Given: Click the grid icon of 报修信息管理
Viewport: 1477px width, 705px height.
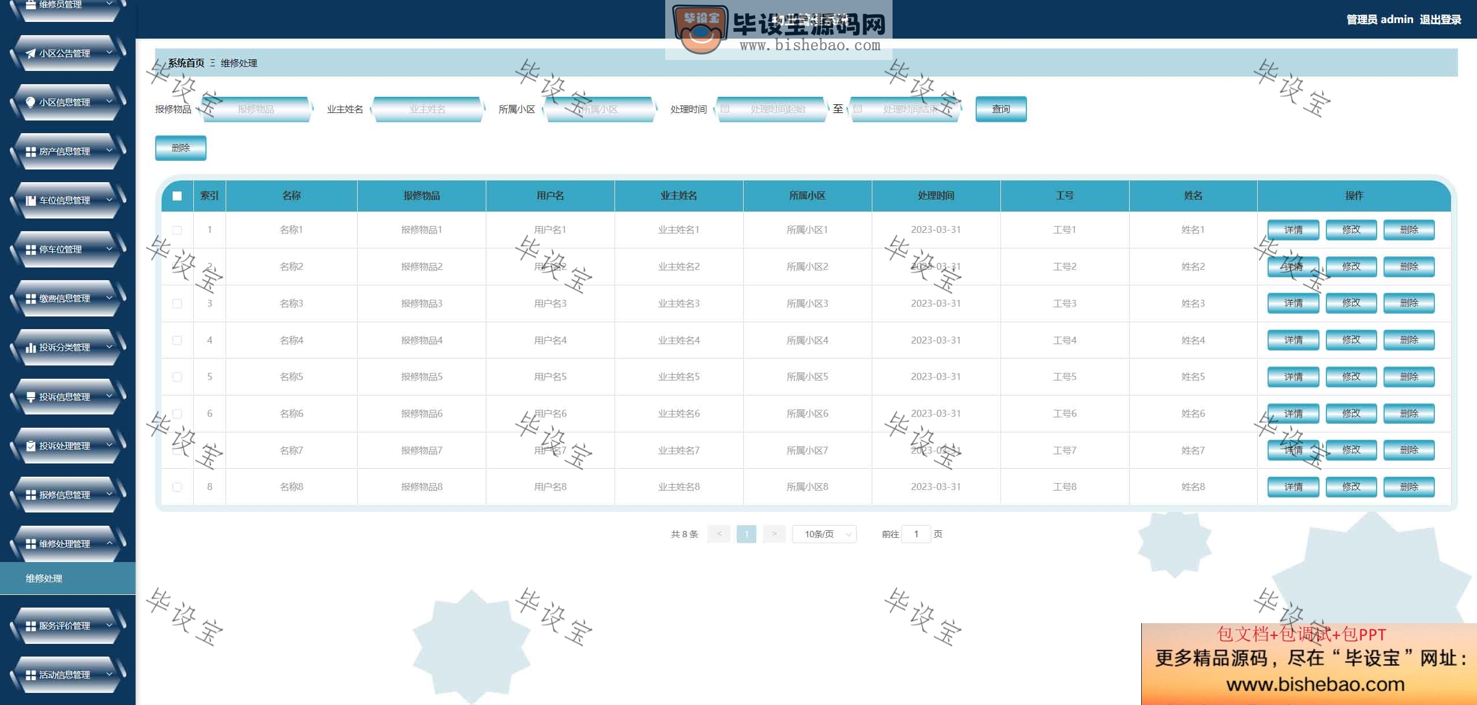Looking at the screenshot, I should click(x=31, y=495).
